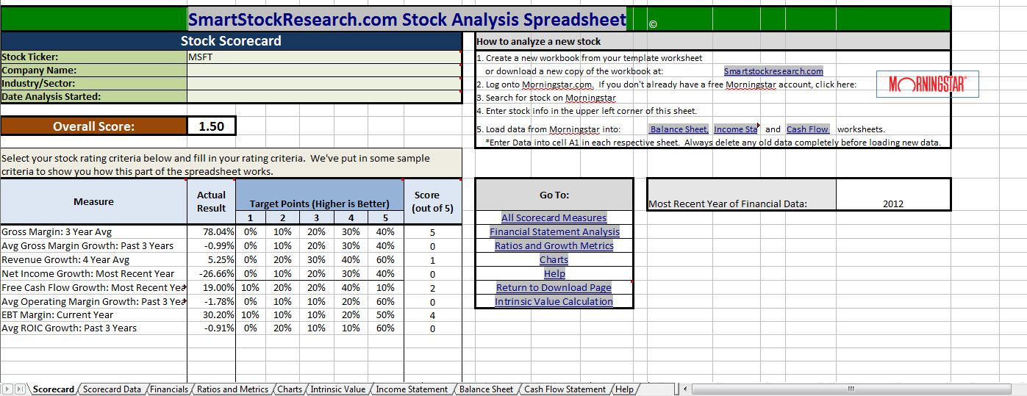Click the Stock Scorecard header
The width and height of the screenshot is (1027, 396).
(x=231, y=40)
